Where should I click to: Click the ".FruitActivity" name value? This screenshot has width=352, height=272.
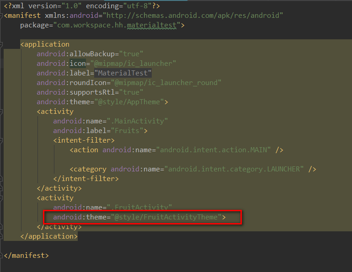pyautogui.click(x=139, y=208)
